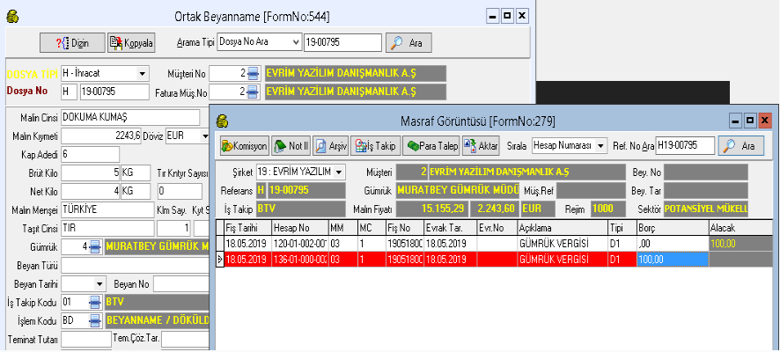The height and width of the screenshot is (352, 780).
Task: Click the İş Takip Kodu lookup icon
Action: point(95,302)
